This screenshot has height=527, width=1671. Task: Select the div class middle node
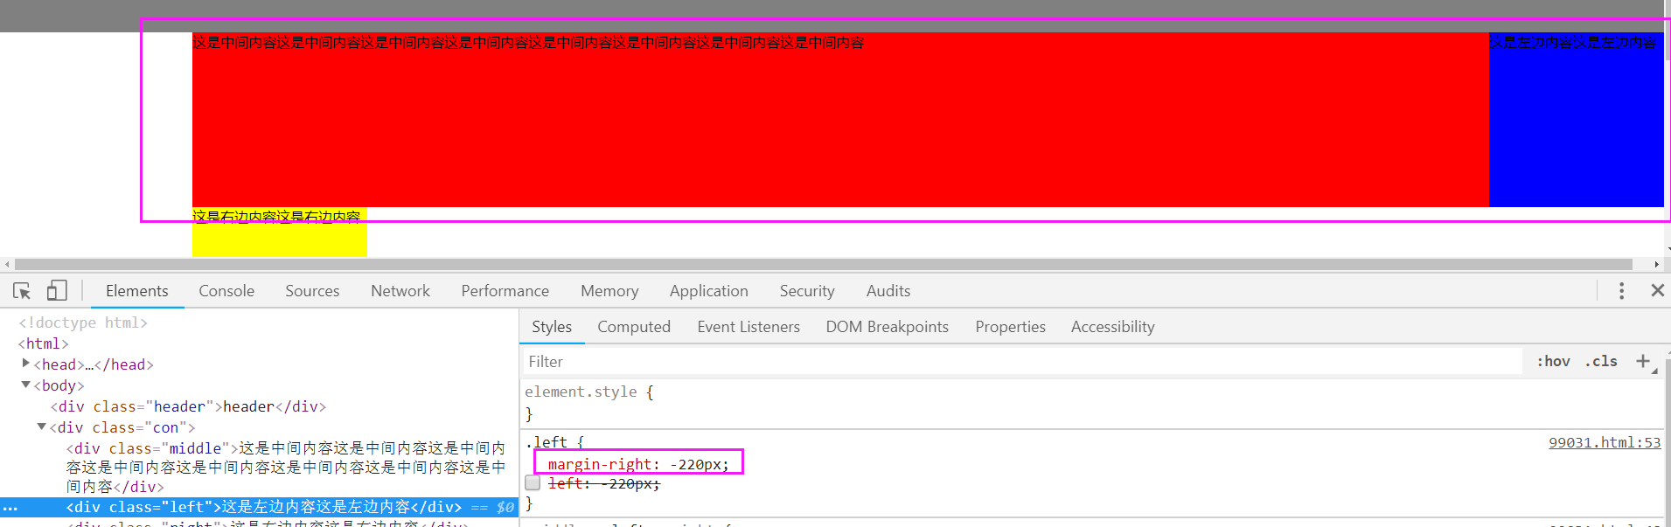click(286, 468)
